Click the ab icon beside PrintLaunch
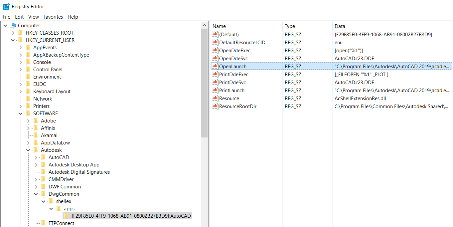Viewport: 453px width, 227px height. tap(215, 90)
